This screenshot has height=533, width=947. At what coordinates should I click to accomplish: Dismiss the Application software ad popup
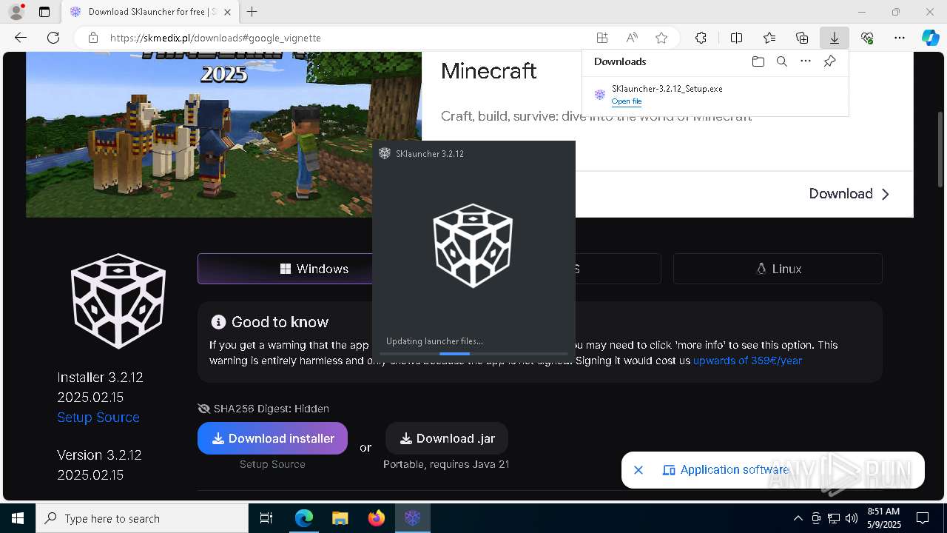coord(638,470)
